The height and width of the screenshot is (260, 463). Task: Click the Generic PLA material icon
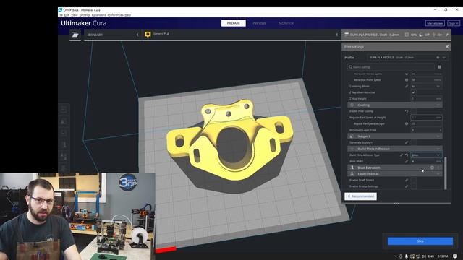pyautogui.click(x=148, y=35)
